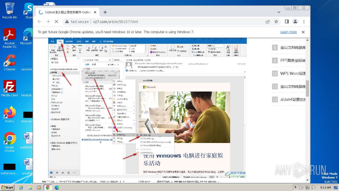Launch Skype from the desktop

click(x=29, y=11)
